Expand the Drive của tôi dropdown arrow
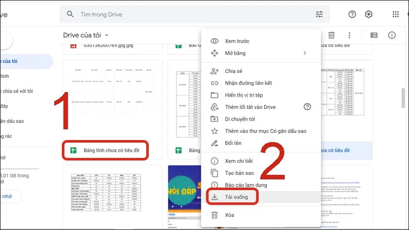This screenshot has width=409, height=230. point(106,35)
